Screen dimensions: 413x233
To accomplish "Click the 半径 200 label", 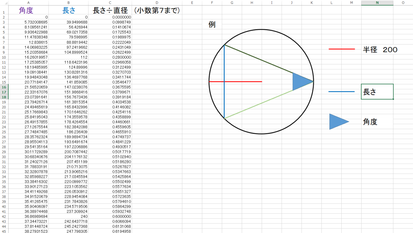I will tap(380, 49).
